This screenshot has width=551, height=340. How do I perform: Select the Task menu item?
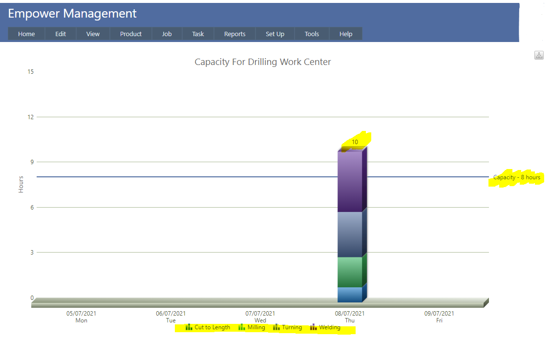[198, 34]
